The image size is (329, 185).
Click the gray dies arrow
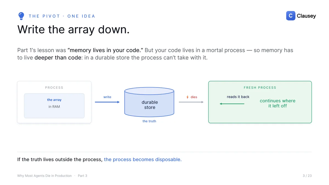click(191, 102)
